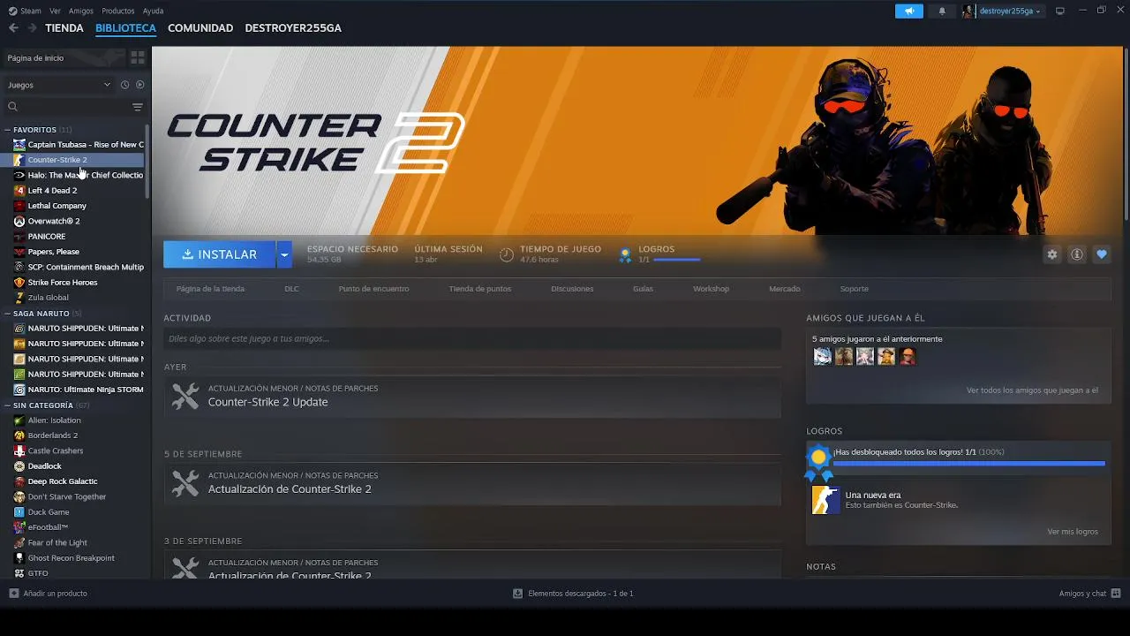Viewport: 1130px width, 636px height.
Task: Click Ver mis logros link
Action: (1073, 532)
